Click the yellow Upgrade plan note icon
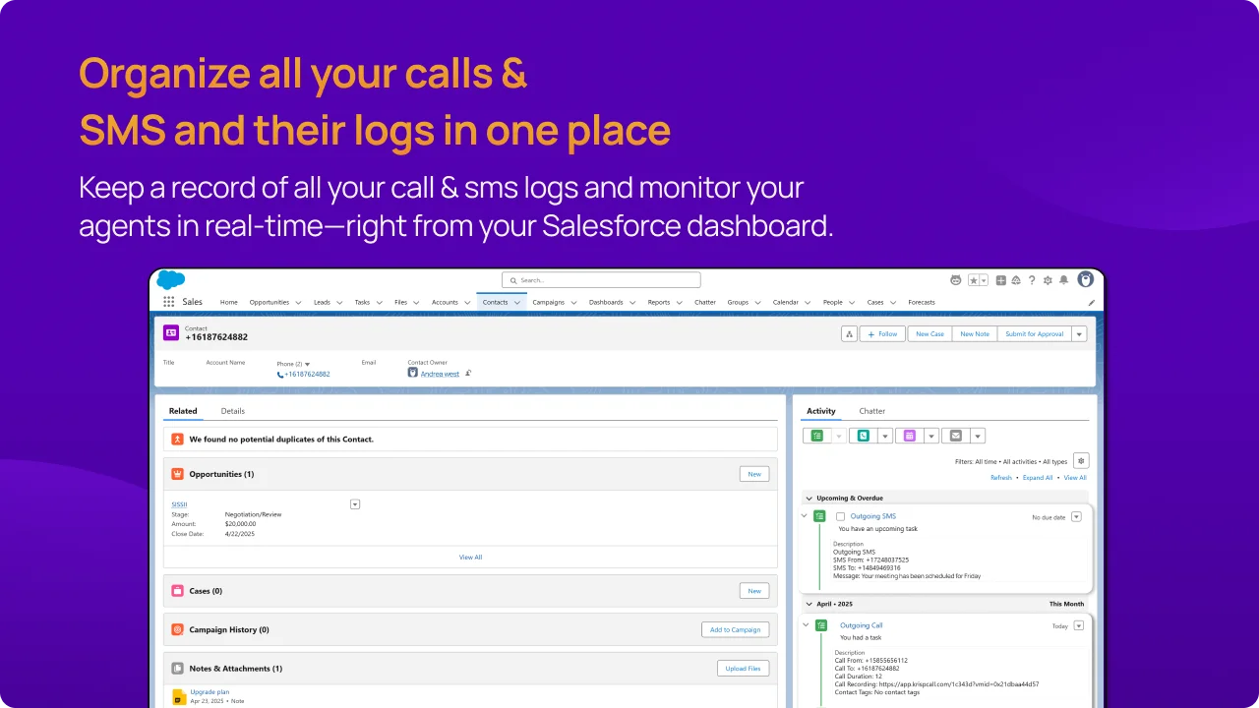This screenshot has height=708, width=1259. [x=179, y=697]
